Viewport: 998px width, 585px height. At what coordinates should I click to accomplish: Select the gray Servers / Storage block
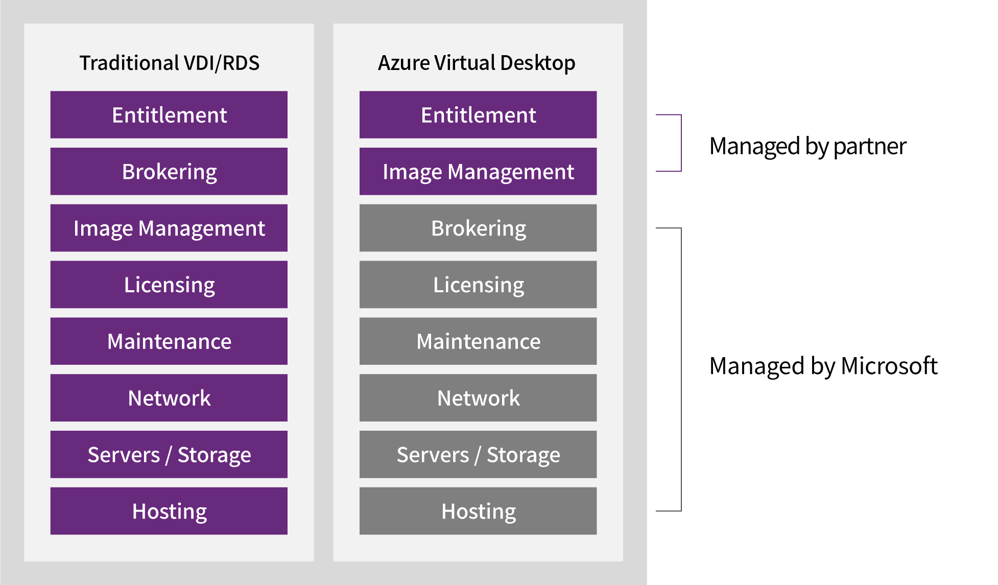click(x=478, y=455)
